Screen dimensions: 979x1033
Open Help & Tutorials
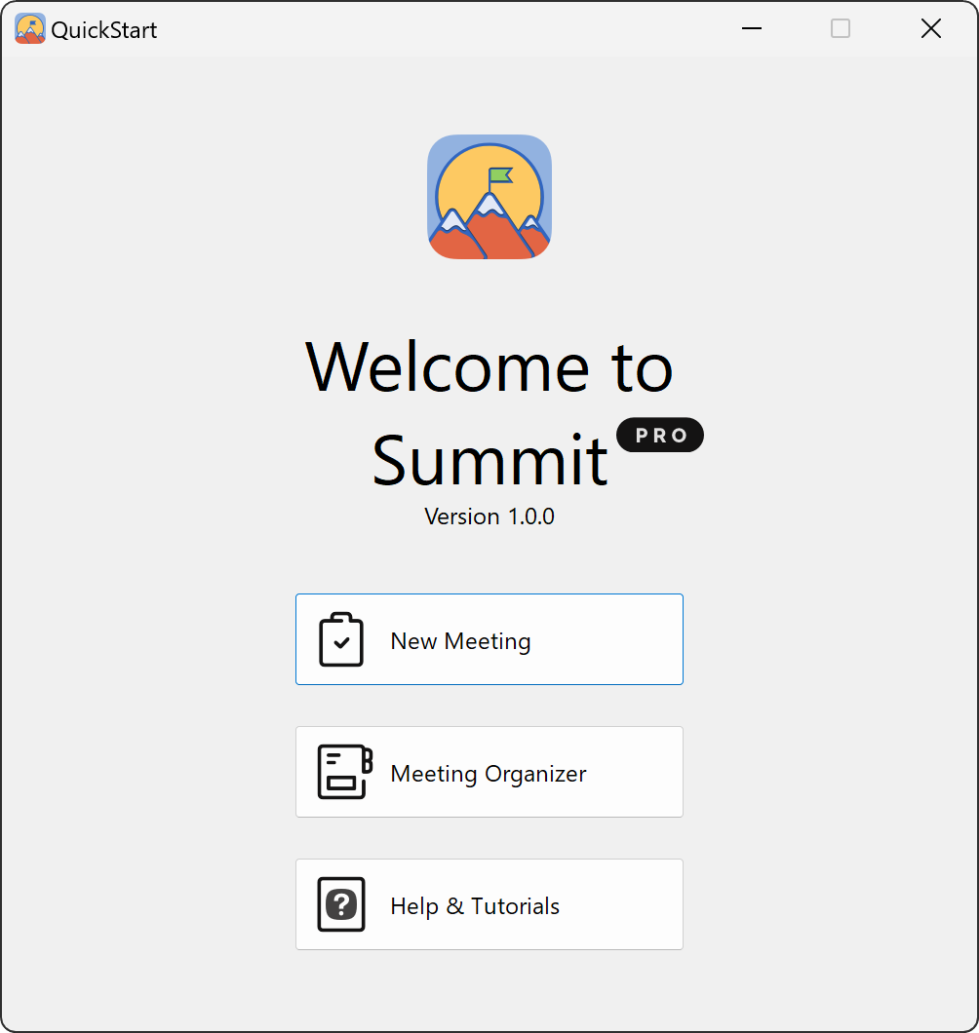coord(489,904)
